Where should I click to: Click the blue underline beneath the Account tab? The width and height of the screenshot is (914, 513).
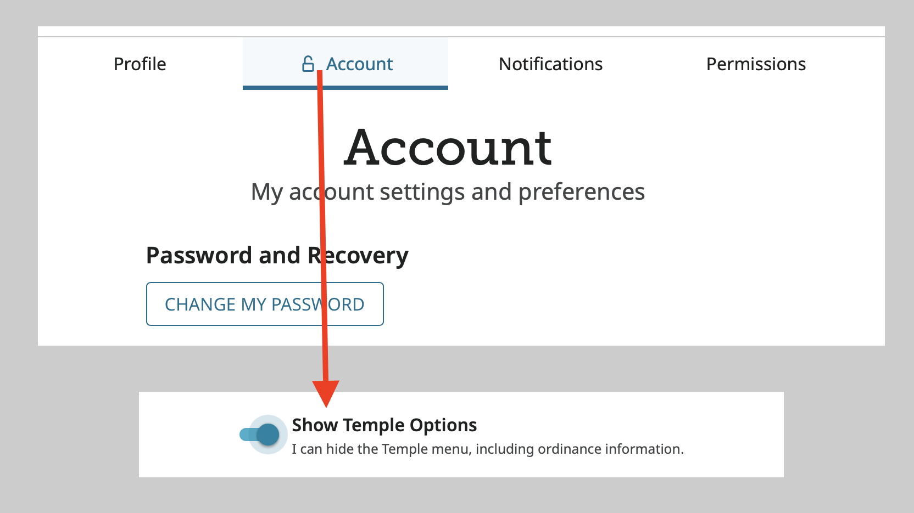[345, 88]
